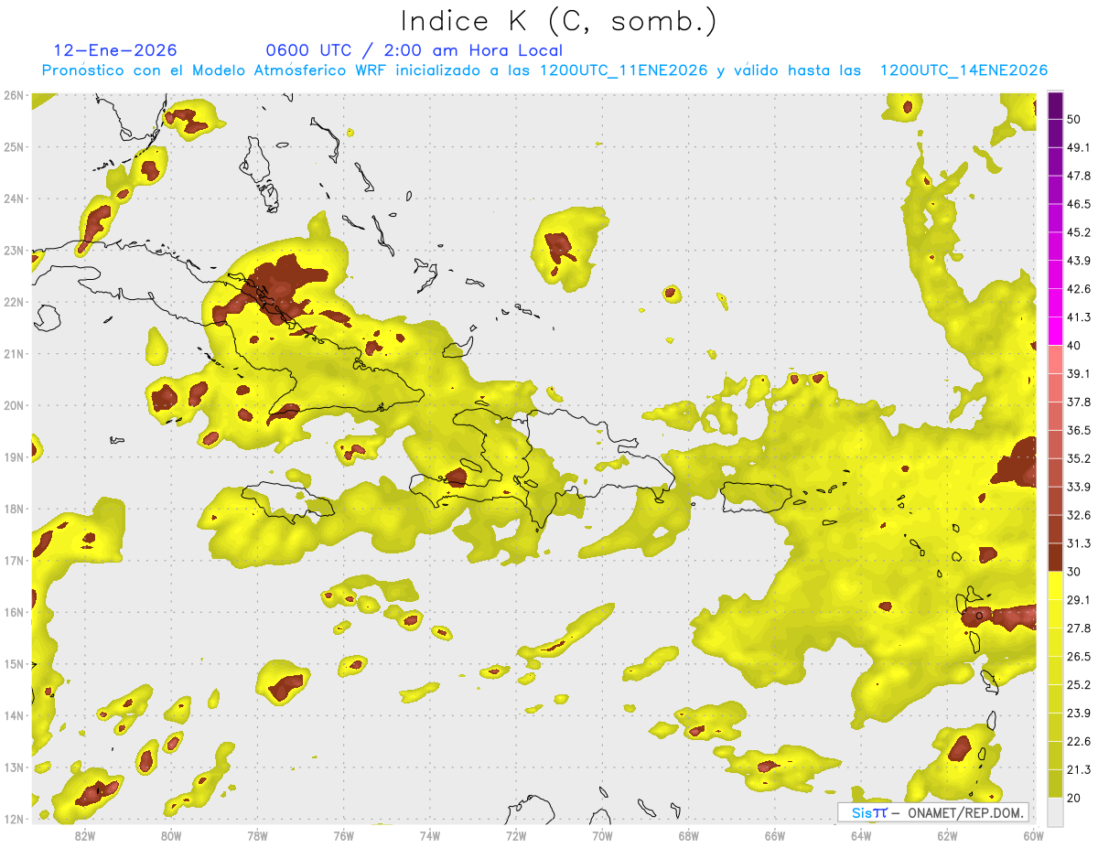Select the date label '12-Ene-2026'

tap(115, 50)
